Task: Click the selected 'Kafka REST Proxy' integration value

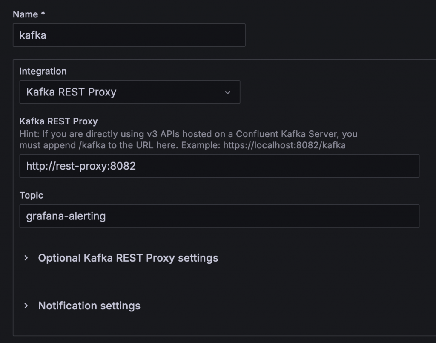Action: point(71,92)
